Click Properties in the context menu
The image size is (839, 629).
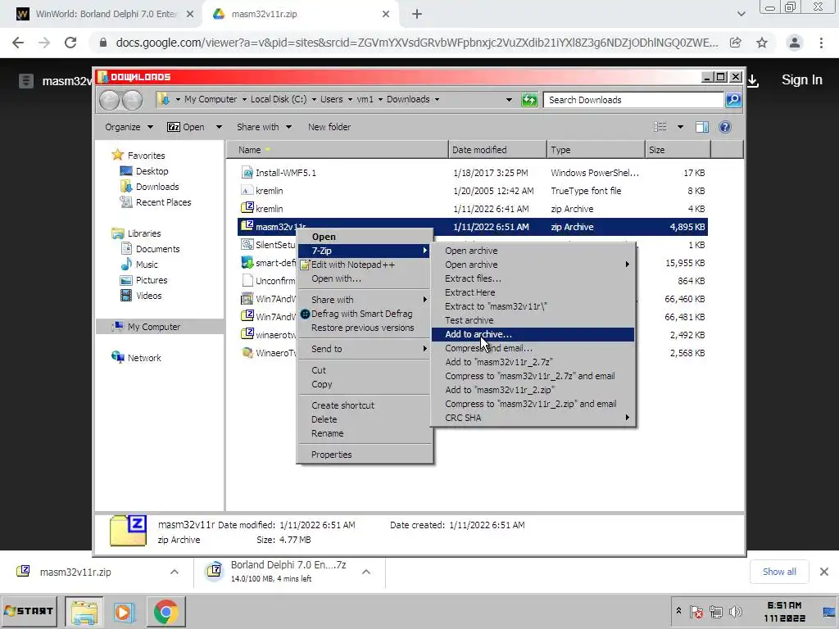point(364,455)
